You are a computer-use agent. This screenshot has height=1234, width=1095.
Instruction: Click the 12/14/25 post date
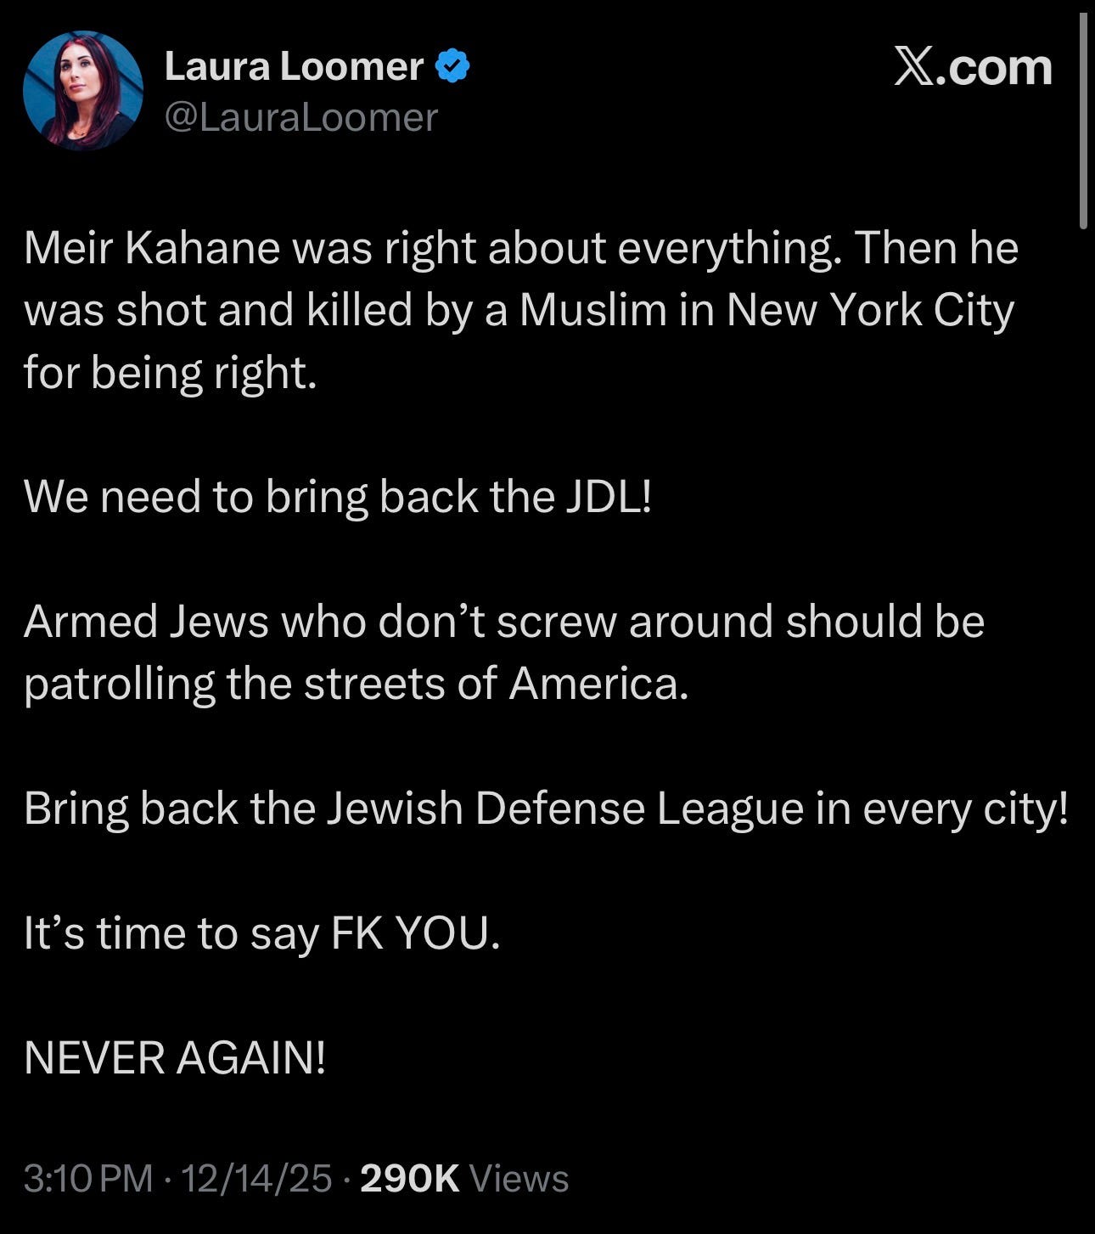tap(256, 1179)
